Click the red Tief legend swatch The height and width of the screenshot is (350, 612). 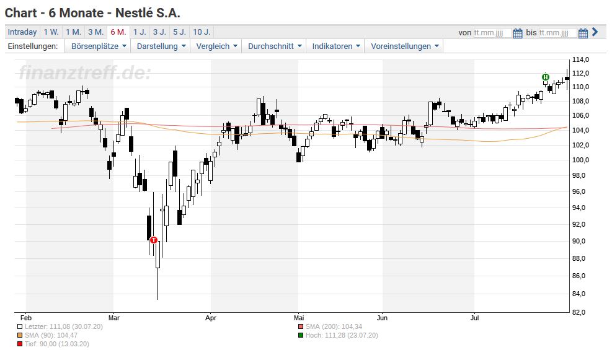click(x=20, y=344)
